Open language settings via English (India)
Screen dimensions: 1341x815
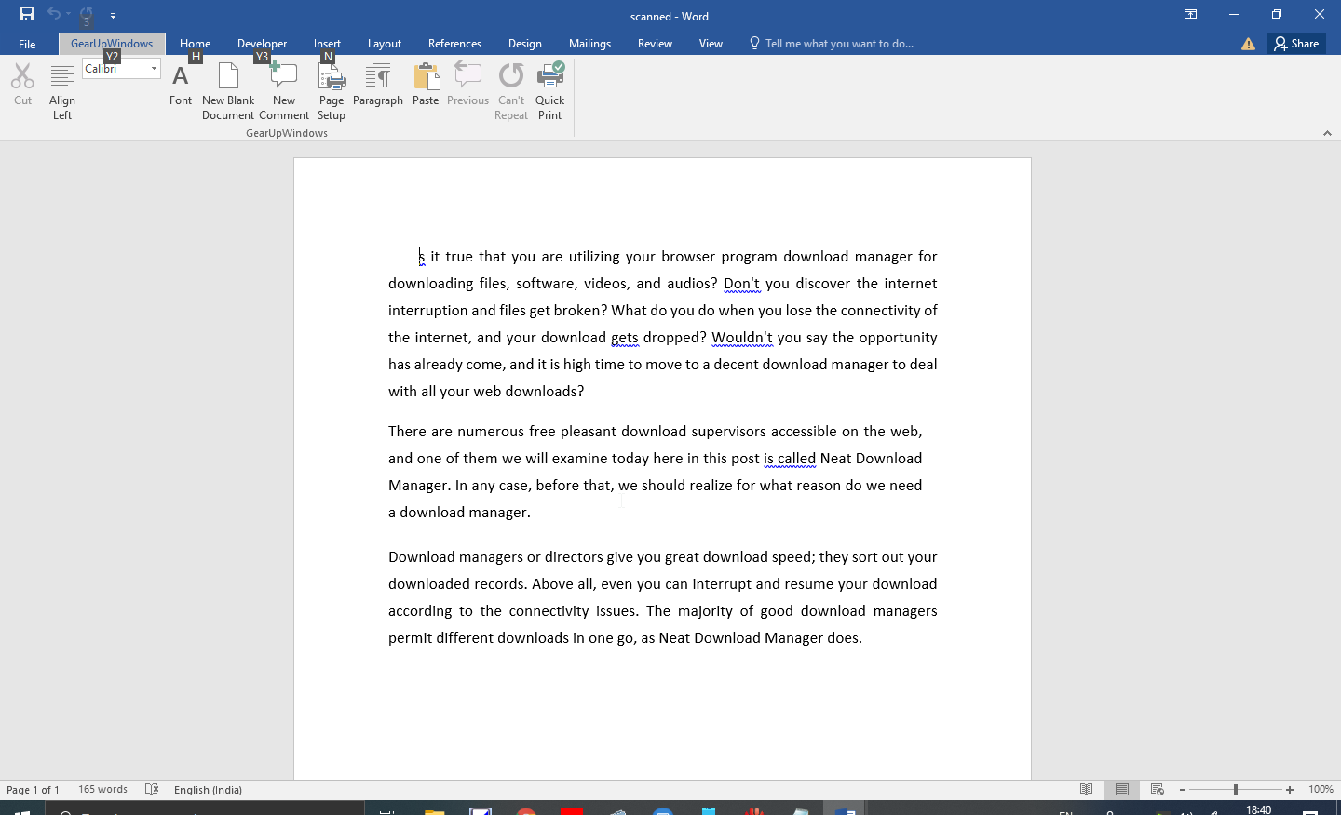(208, 789)
